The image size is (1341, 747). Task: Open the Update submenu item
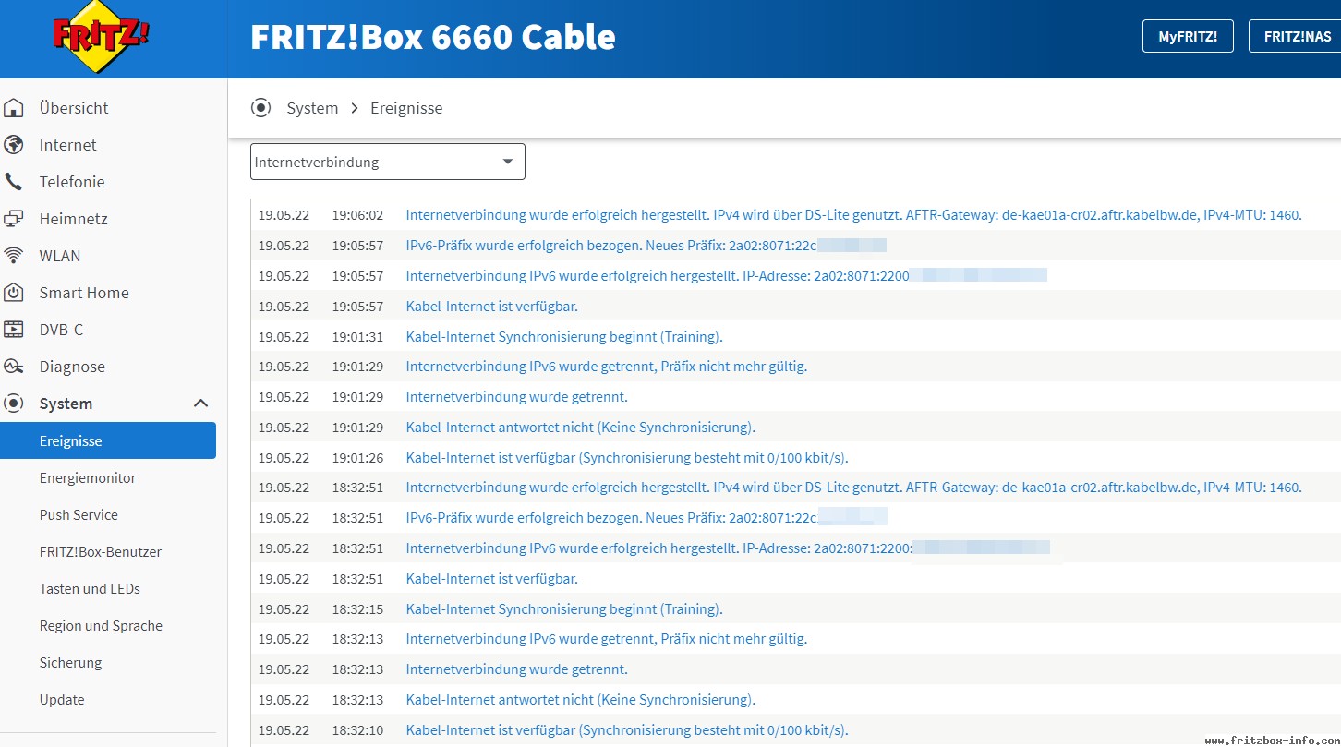coord(62,699)
